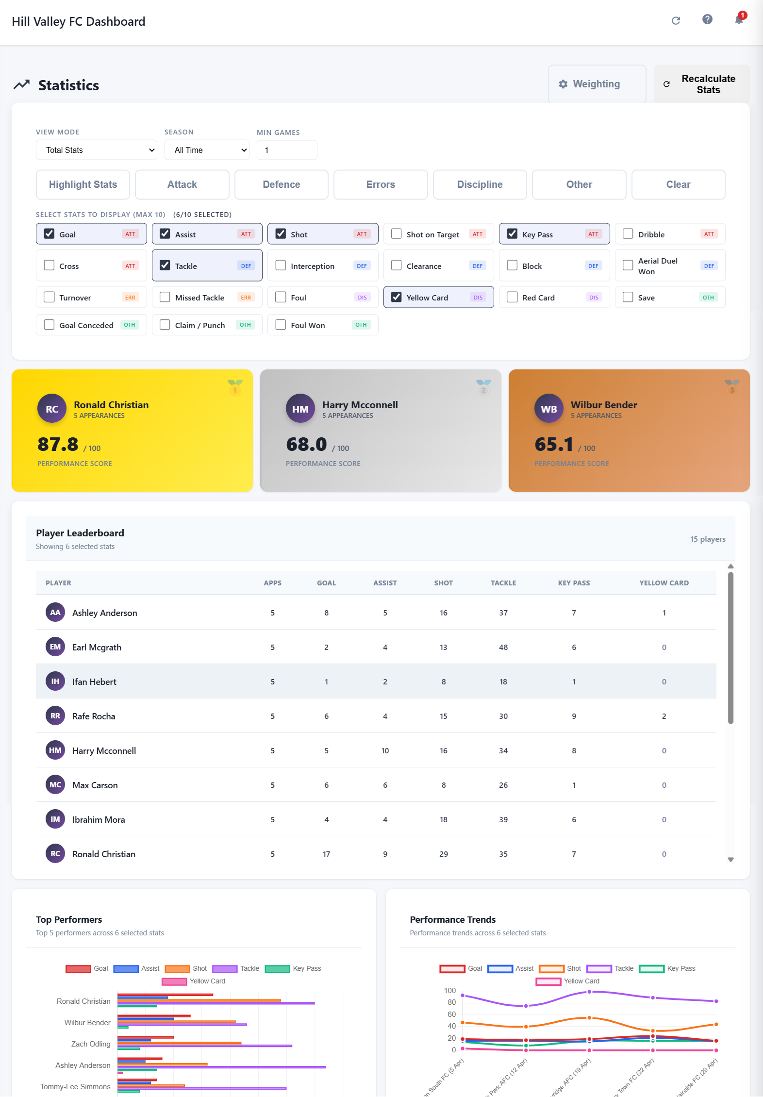Open the Weighting settings button

point(597,84)
